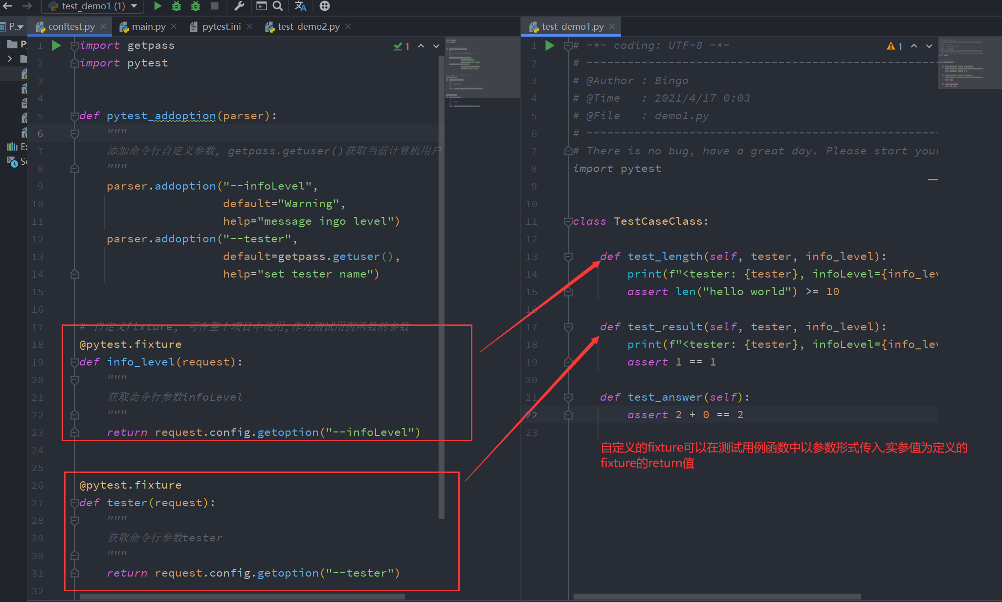Click the translate toolbar icon
Screen dimensions: 1002x602
click(300, 6)
